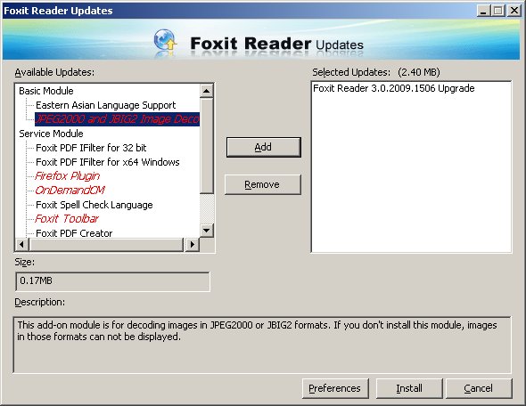Click the updates list scroll up arrow
The height and width of the screenshot is (406, 526).
(206, 91)
